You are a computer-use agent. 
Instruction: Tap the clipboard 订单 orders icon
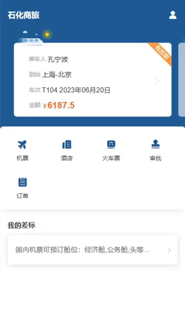[22, 182]
